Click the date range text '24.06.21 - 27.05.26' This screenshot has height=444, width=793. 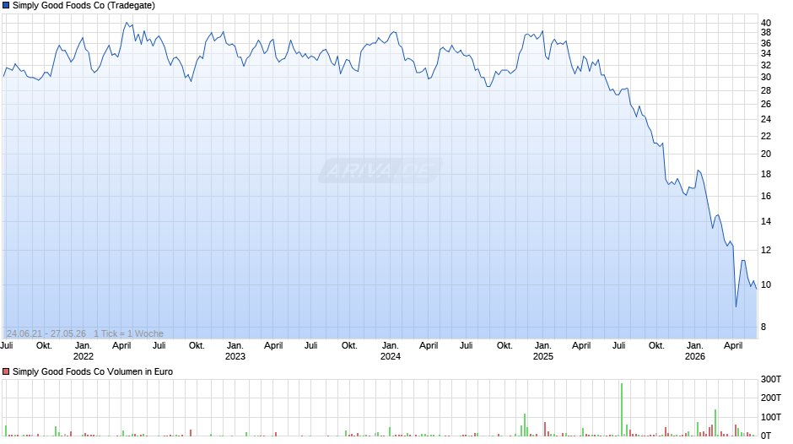[x=46, y=333]
